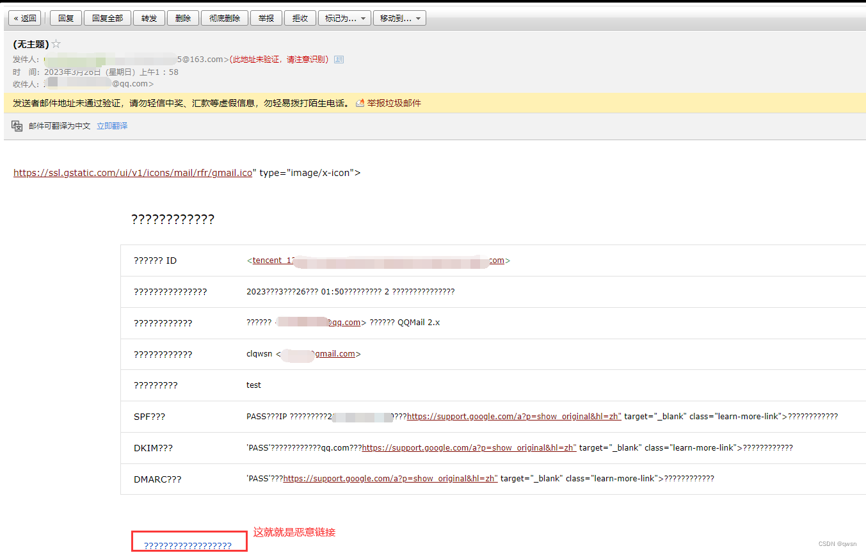The image size is (866, 553).
Task: Reject sender using 拒收 button
Action: click(300, 19)
